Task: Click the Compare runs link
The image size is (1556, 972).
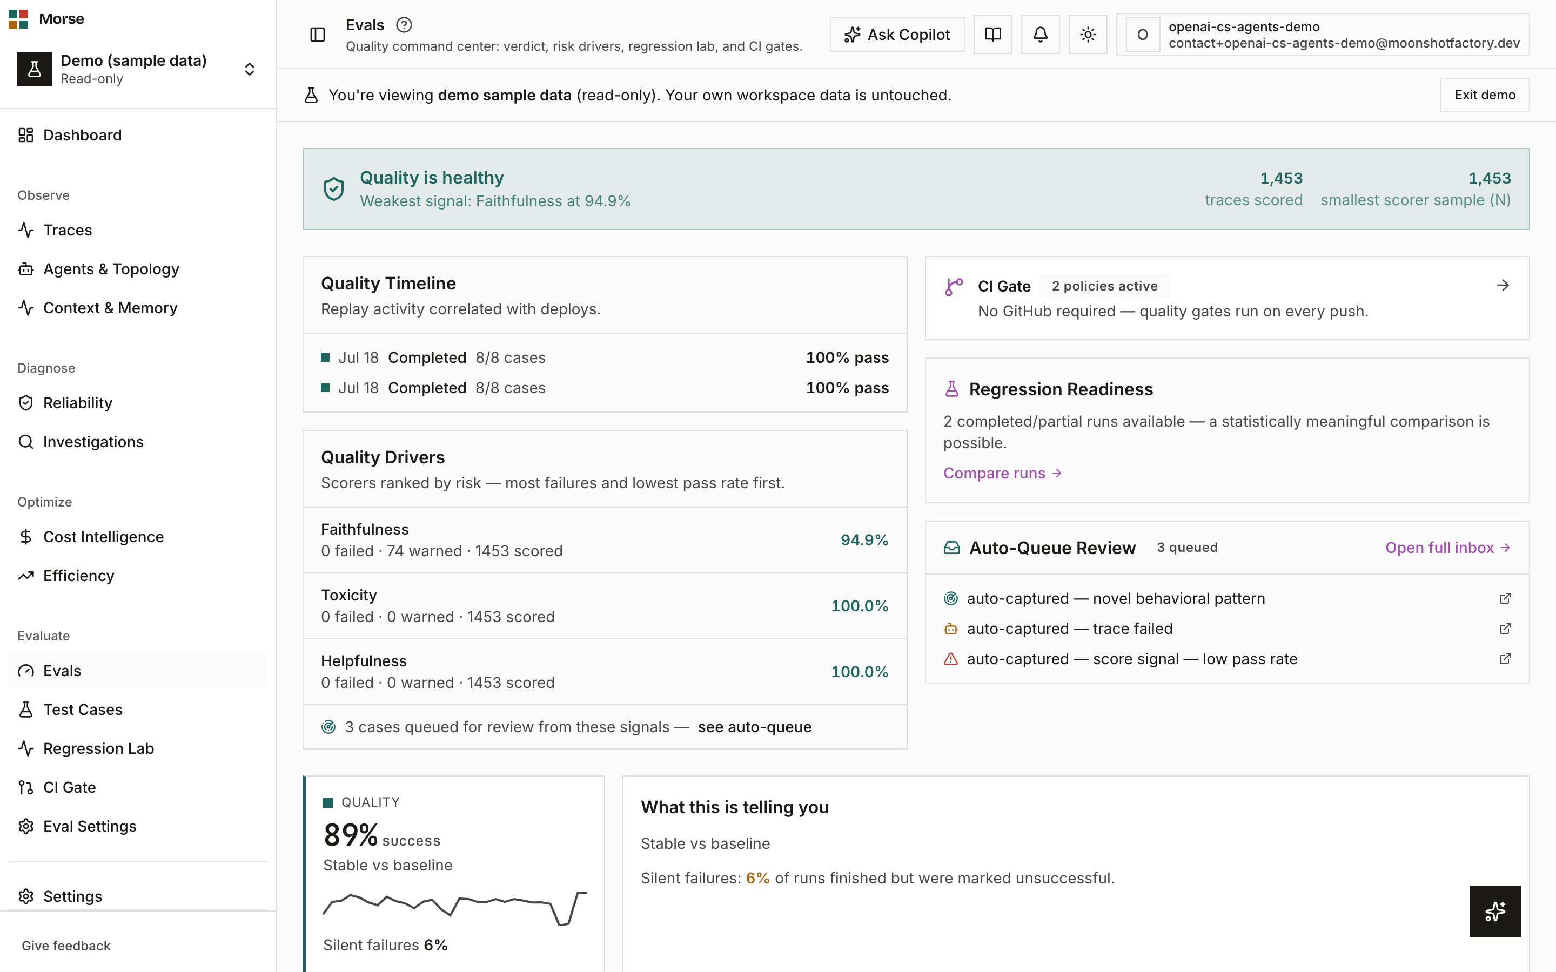Action: point(1002,473)
